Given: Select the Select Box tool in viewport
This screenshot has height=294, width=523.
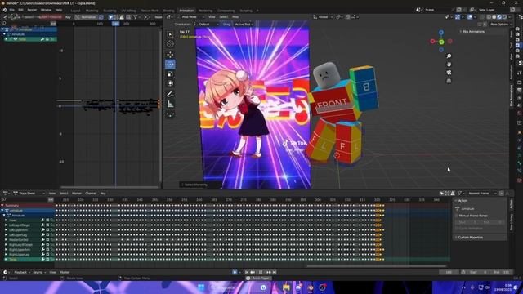Looking at the screenshot, I should click(x=171, y=34).
